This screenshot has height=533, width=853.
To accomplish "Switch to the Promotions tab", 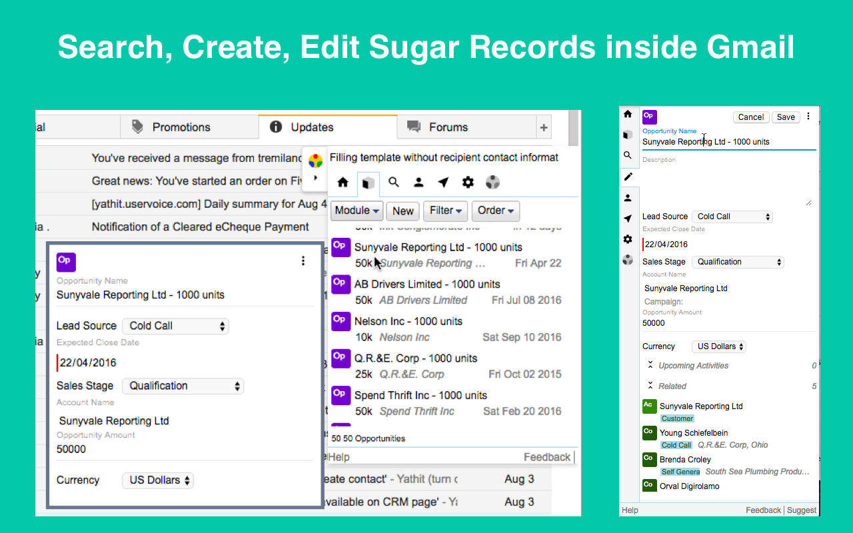I will (x=189, y=127).
